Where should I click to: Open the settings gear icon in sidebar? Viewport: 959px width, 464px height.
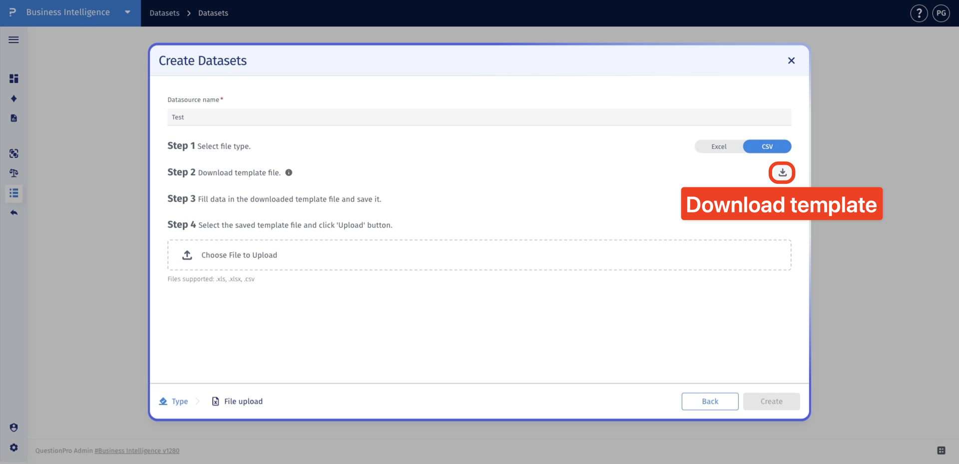pyautogui.click(x=13, y=448)
